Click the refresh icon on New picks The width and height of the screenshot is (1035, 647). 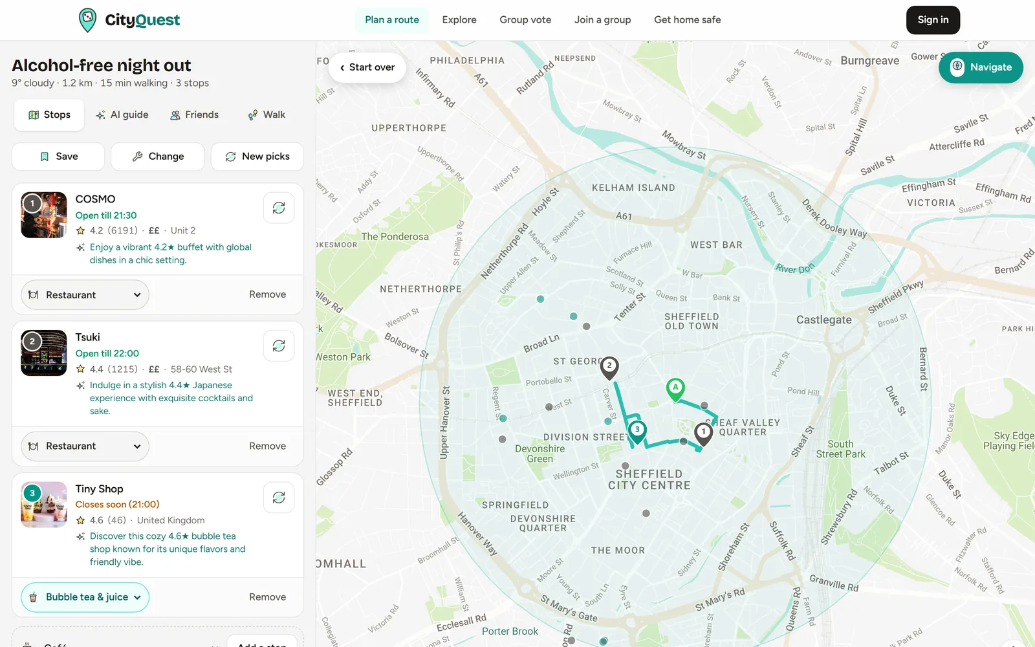point(230,157)
